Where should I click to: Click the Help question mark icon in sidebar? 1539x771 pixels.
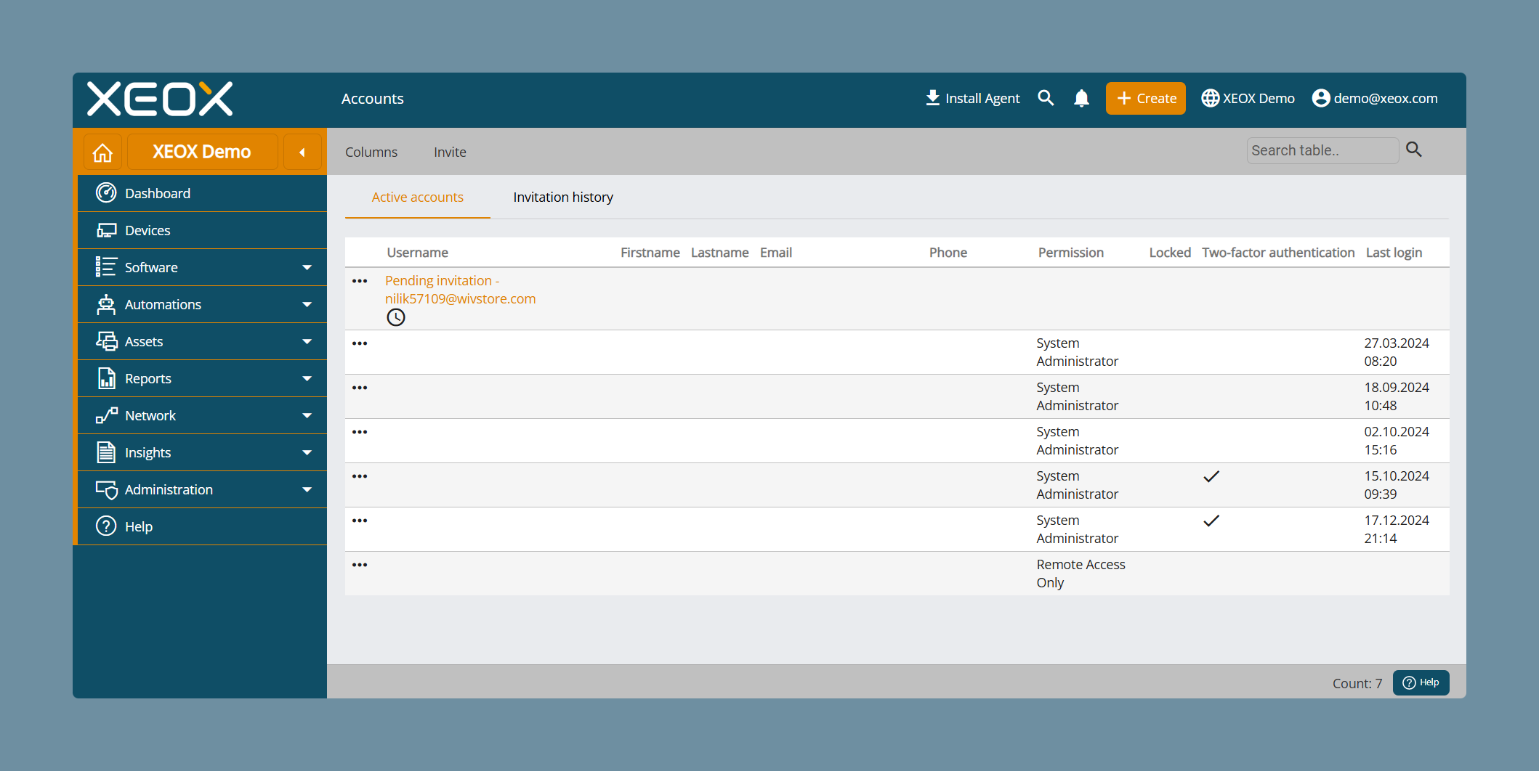tap(106, 526)
